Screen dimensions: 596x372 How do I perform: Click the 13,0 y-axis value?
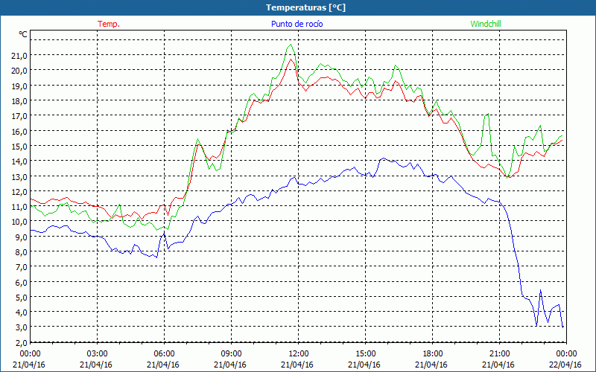(x=20, y=176)
